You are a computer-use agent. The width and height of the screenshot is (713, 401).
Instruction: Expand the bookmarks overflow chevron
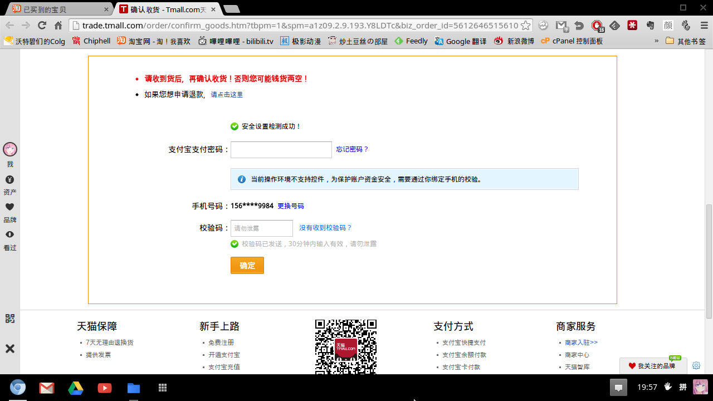(x=656, y=41)
